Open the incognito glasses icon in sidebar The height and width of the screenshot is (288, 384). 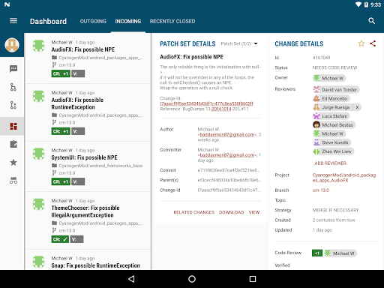click(13, 181)
